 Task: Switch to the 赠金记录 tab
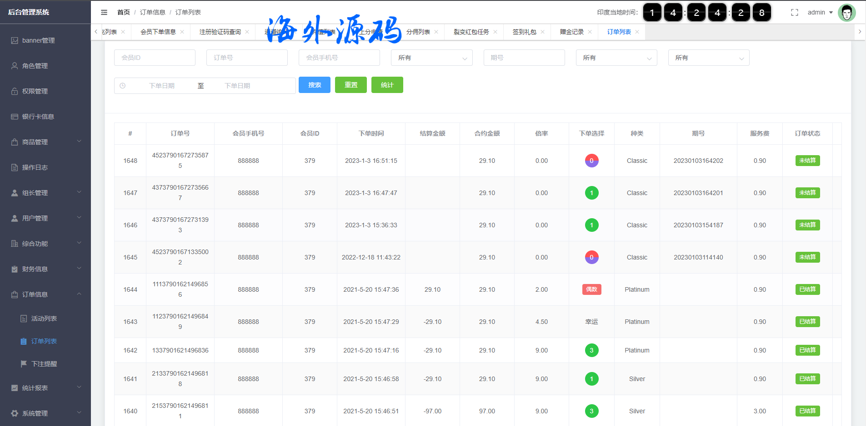pyautogui.click(x=571, y=32)
